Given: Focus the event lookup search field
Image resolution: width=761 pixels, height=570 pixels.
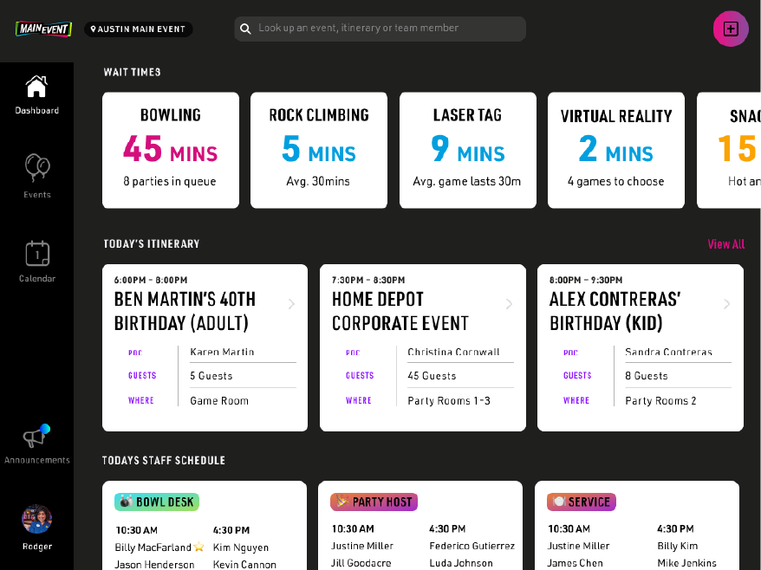Looking at the screenshot, I should click(x=390, y=29).
